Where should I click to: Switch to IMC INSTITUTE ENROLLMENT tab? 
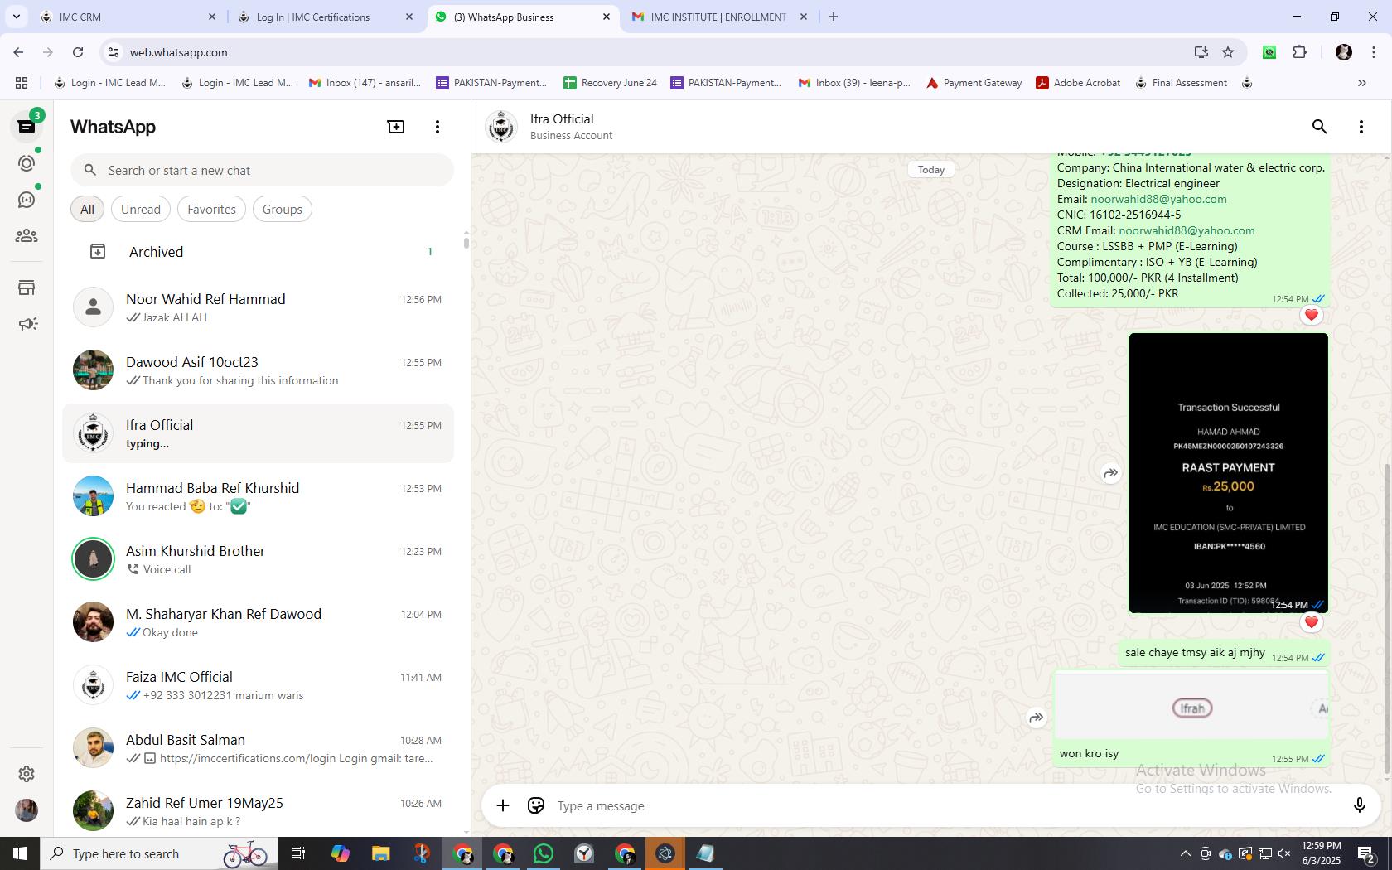click(x=718, y=17)
